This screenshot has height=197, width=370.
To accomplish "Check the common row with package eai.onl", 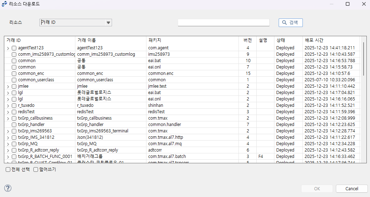I will point(14,67).
